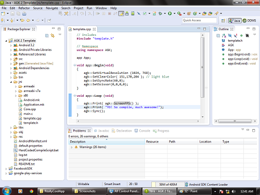Click the Location column header
260x195 pixels.
click(209, 141)
